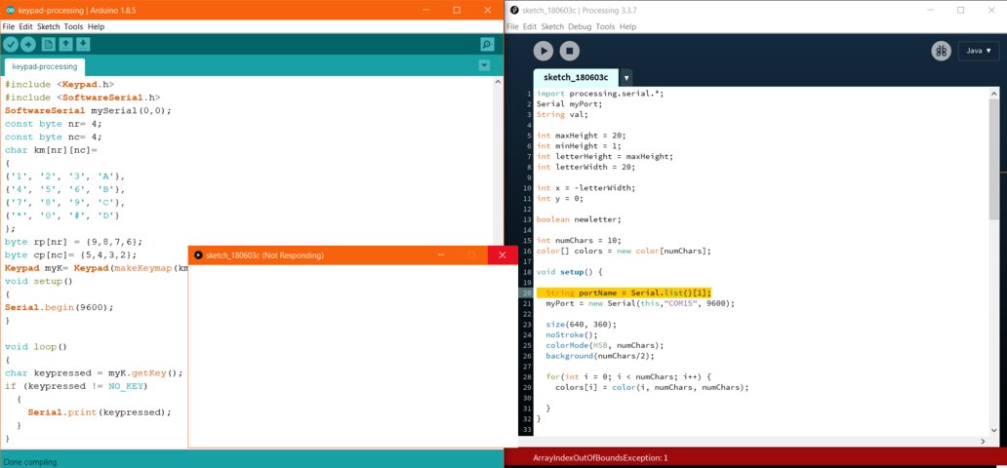Open Arduino tab options dropdown arrow
Image resolution: width=1007 pixels, height=468 pixels.
pyautogui.click(x=484, y=65)
